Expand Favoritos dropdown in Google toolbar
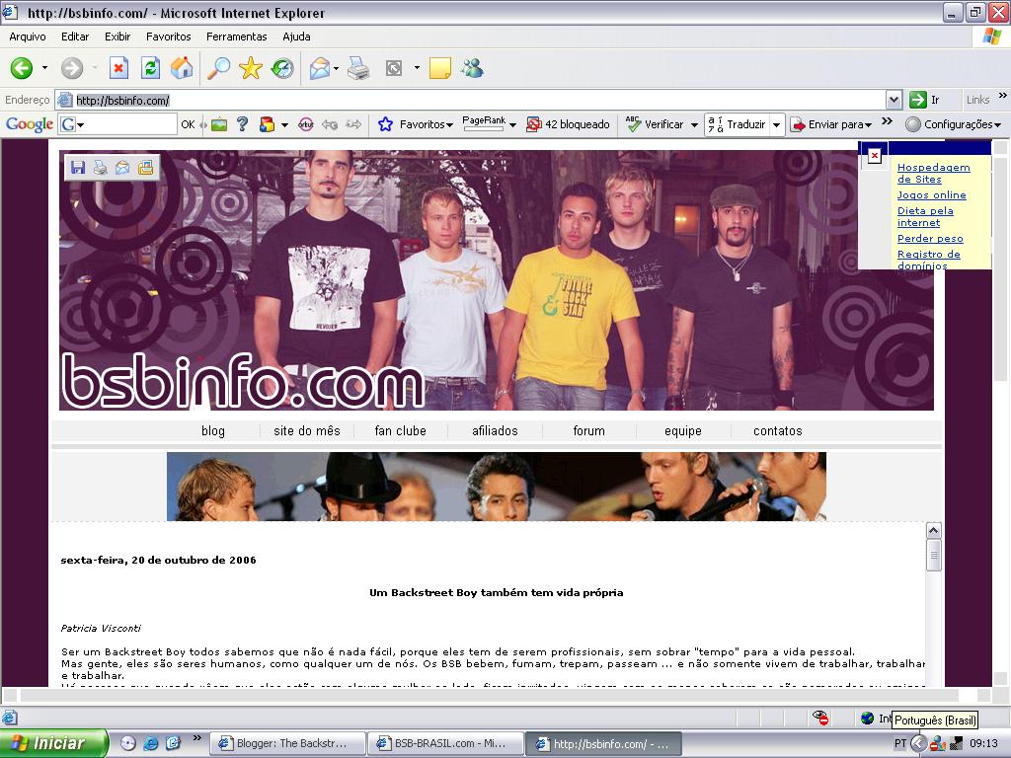 [449, 124]
